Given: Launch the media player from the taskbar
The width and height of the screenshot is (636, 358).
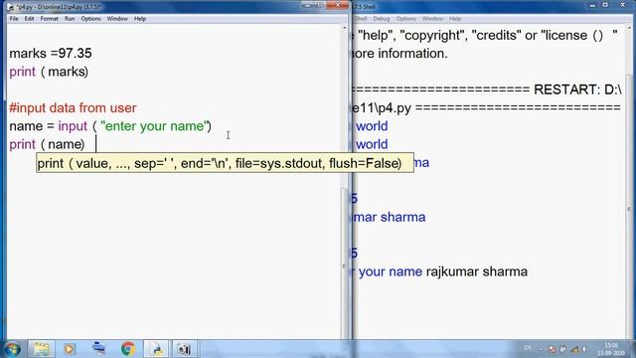Looking at the screenshot, I should click(70, 349).
